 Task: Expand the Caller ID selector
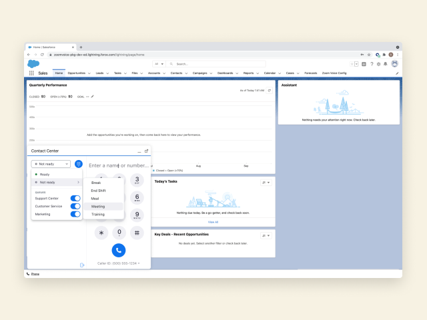(x=118, y=263)
